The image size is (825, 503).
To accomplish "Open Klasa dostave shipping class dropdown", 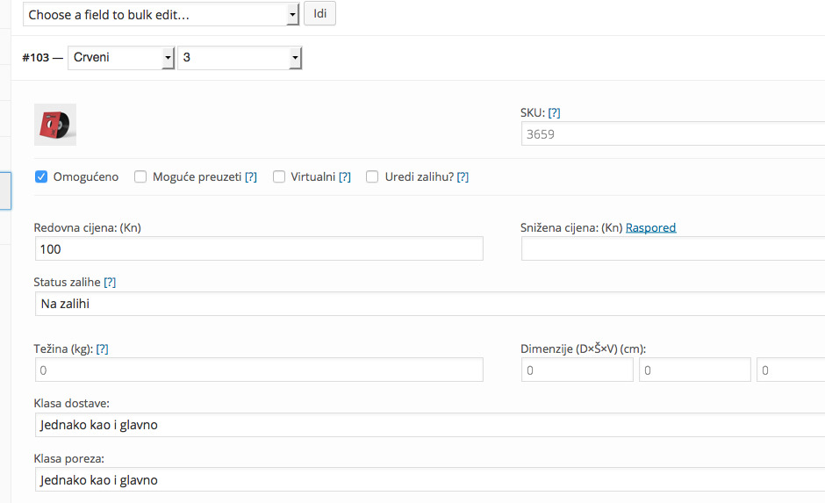I will click(430, 425).
